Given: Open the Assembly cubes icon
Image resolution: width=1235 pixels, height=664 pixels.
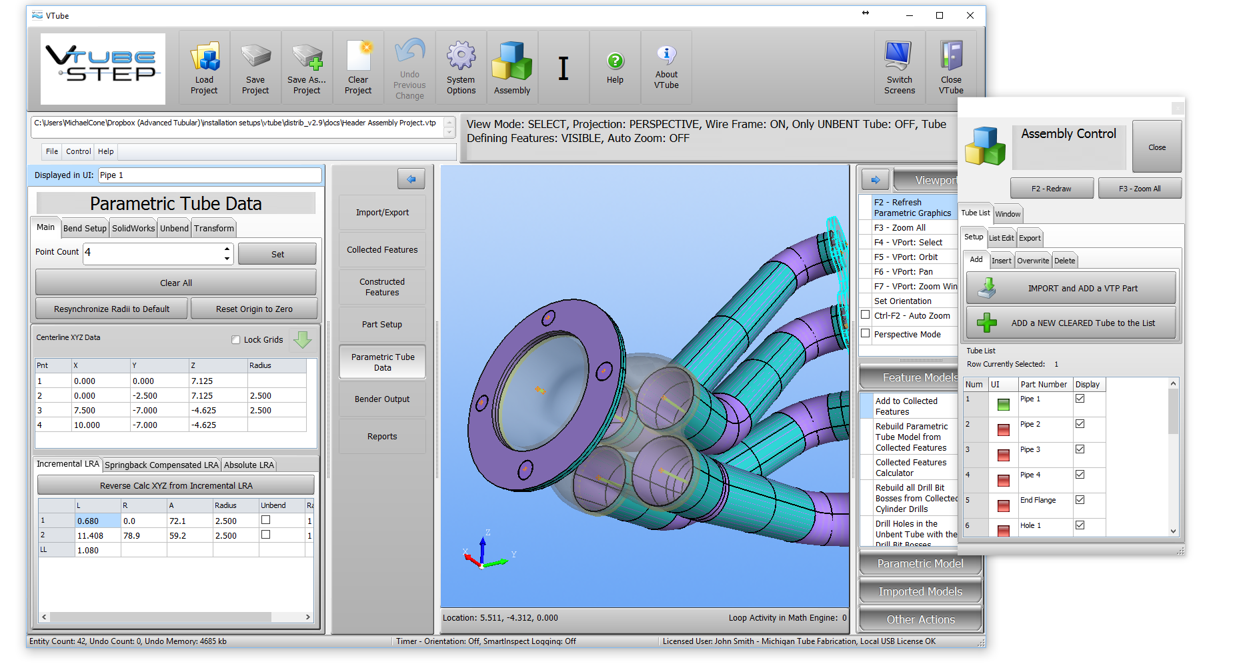Looking at the screenshot, I should click(511, 61).
